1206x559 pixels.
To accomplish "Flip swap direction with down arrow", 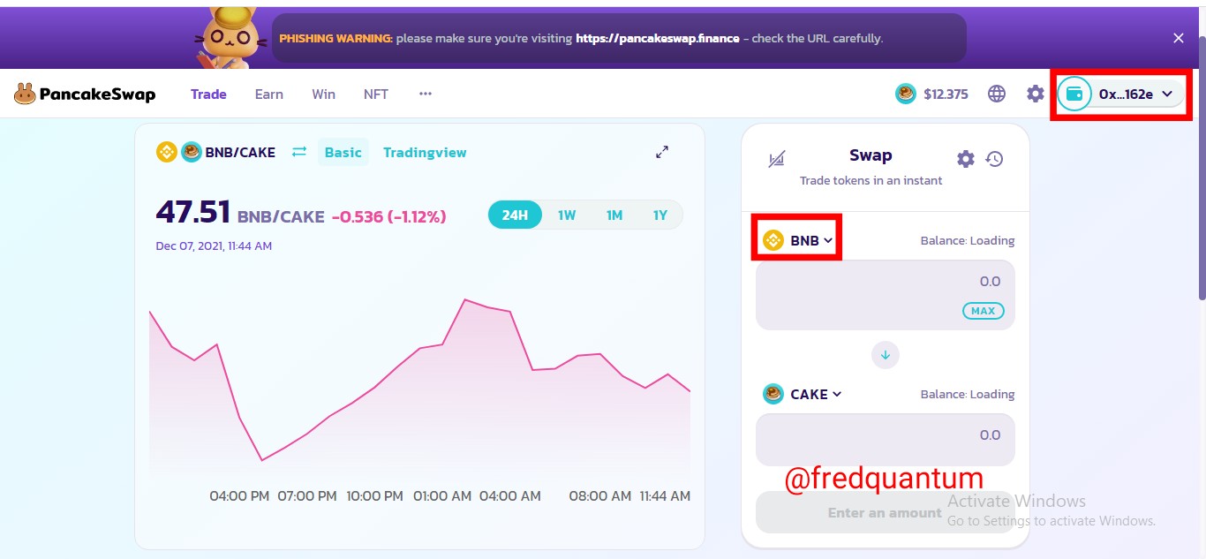I will click(886, 355).
